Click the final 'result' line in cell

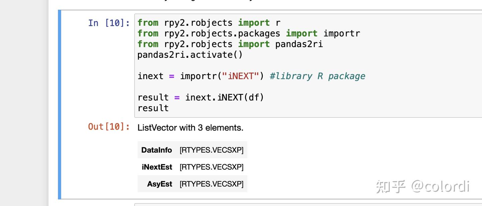coord(153,108)
